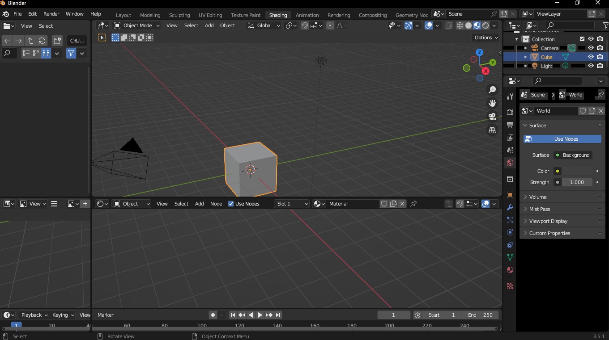Click the End frame field showing 250
Screen dimensions: 609x340
pyautogui.click(x=480, y=315)
